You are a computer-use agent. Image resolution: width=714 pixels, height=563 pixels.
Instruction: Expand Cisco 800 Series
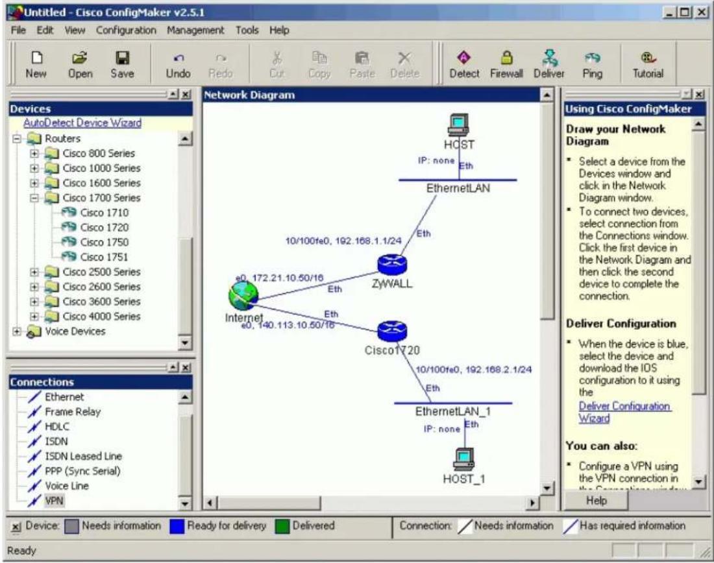tap(34, 153)
